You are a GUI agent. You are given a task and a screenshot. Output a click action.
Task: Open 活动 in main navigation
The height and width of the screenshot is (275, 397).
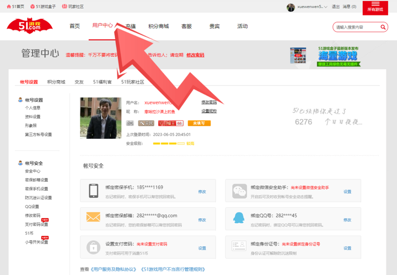pyautogui.click(x=242, y=26)
